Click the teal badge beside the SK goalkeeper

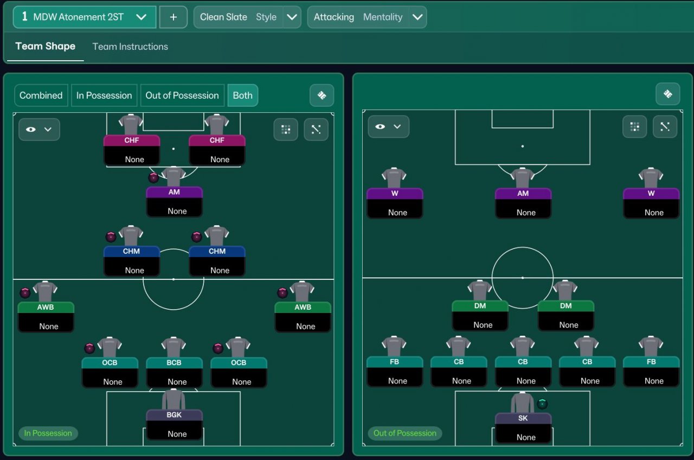click(x=542, y=404)
